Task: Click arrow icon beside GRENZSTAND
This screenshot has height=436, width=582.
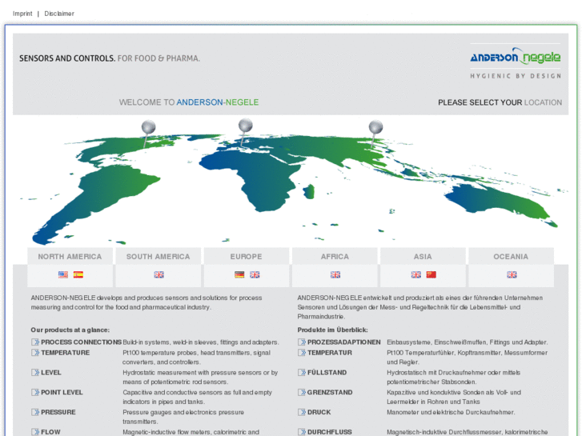Action: (302, 392)
